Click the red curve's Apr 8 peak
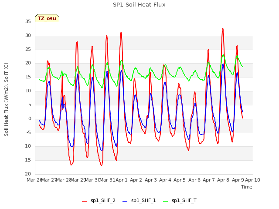Screen dimensions: 279x209 point(223,28)
